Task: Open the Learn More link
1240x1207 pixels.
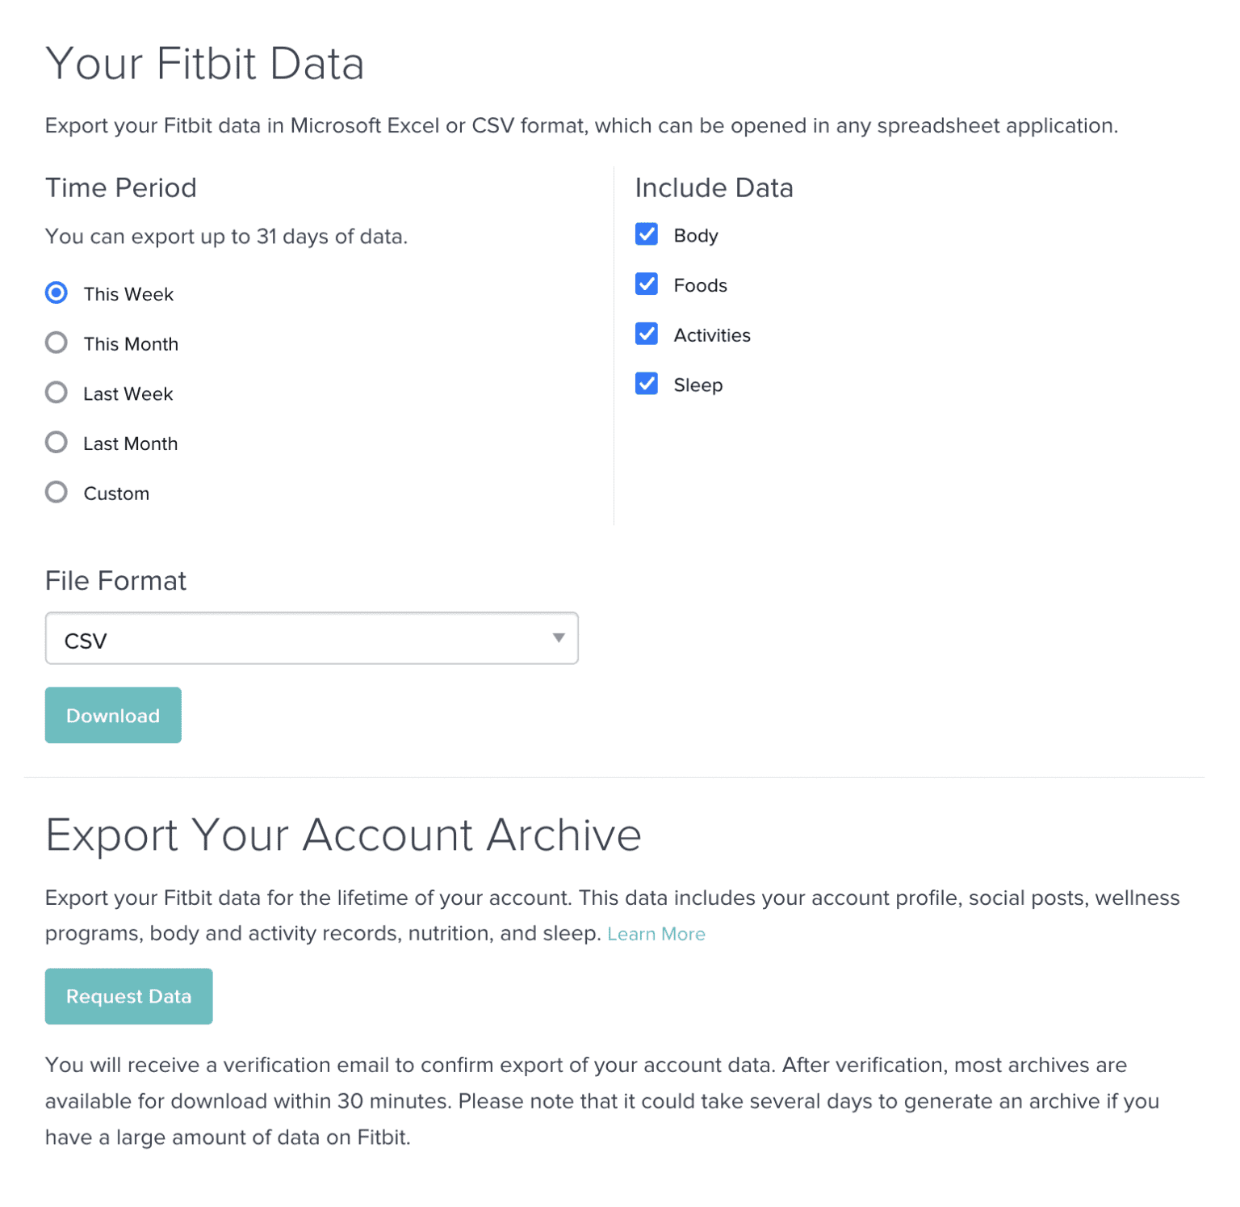Action: click(656, 933)
